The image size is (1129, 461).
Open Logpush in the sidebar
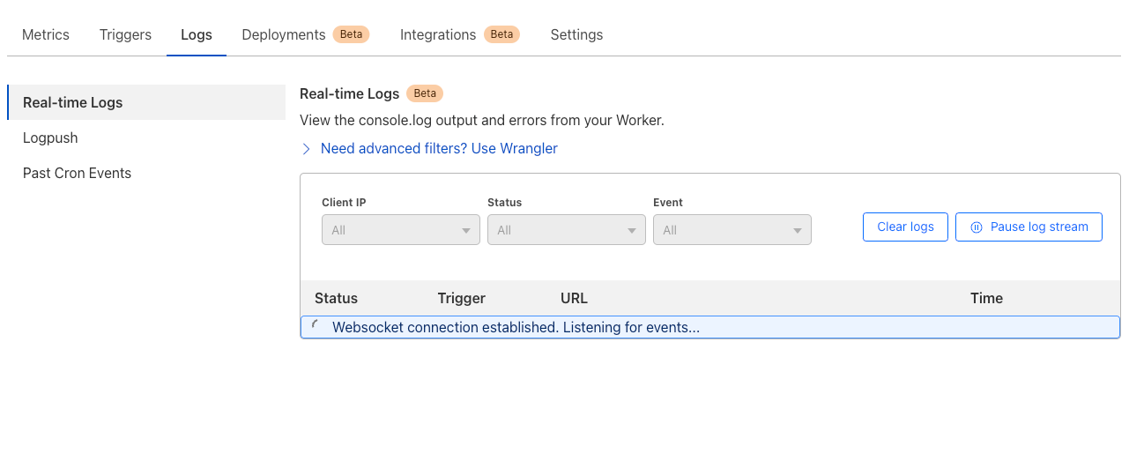coord(50,138)
